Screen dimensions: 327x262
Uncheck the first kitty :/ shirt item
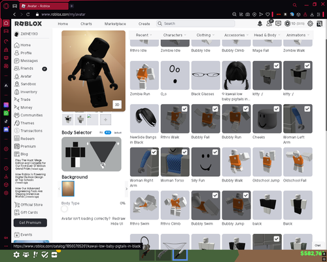[277, 65]
